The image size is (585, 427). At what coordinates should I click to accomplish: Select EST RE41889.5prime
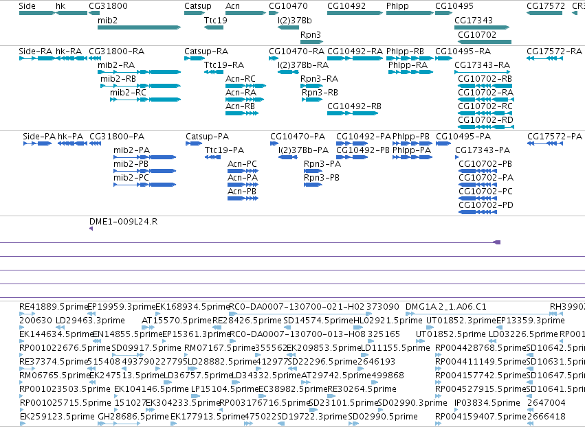pos(27,314)
